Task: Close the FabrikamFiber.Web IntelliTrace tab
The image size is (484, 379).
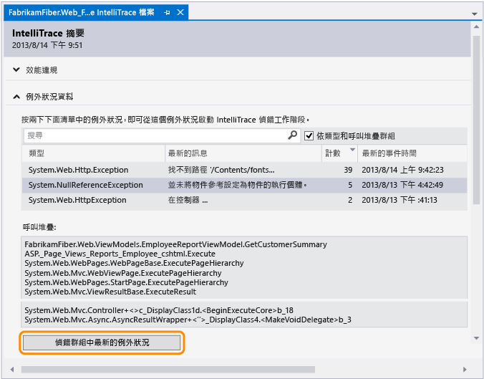Action: 180,12
